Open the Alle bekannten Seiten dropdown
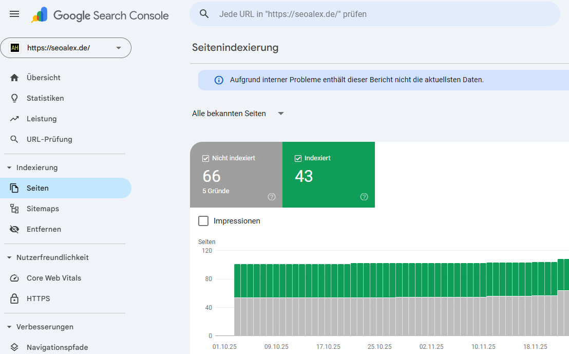 (x=238, y=113)
